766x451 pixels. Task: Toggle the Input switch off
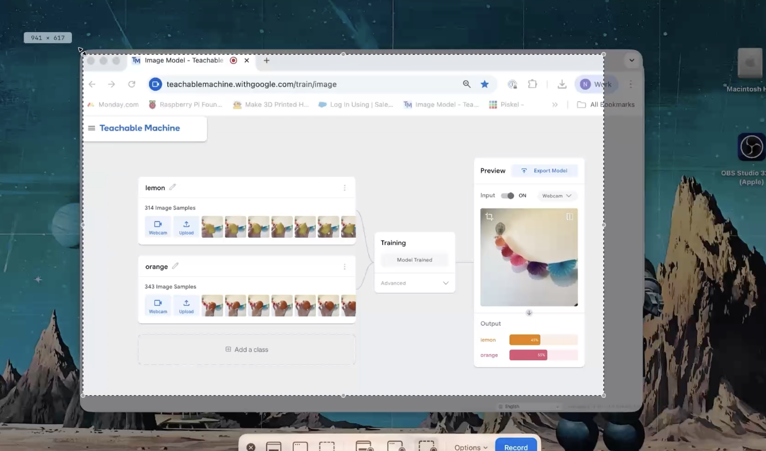[508, 196]
